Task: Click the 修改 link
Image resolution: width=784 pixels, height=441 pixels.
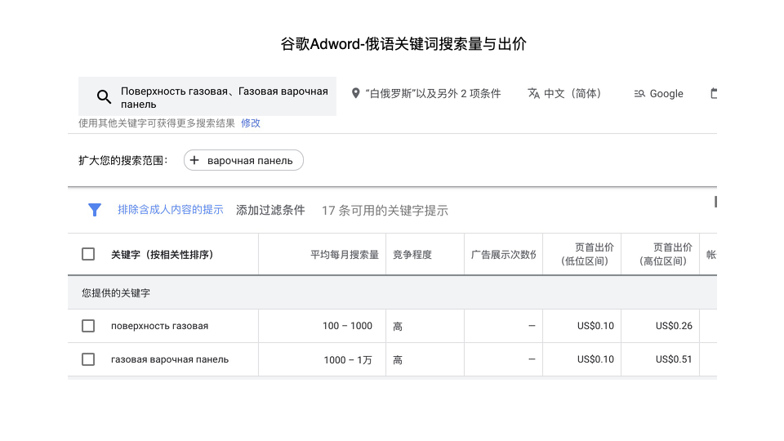Action: (251, 123)
